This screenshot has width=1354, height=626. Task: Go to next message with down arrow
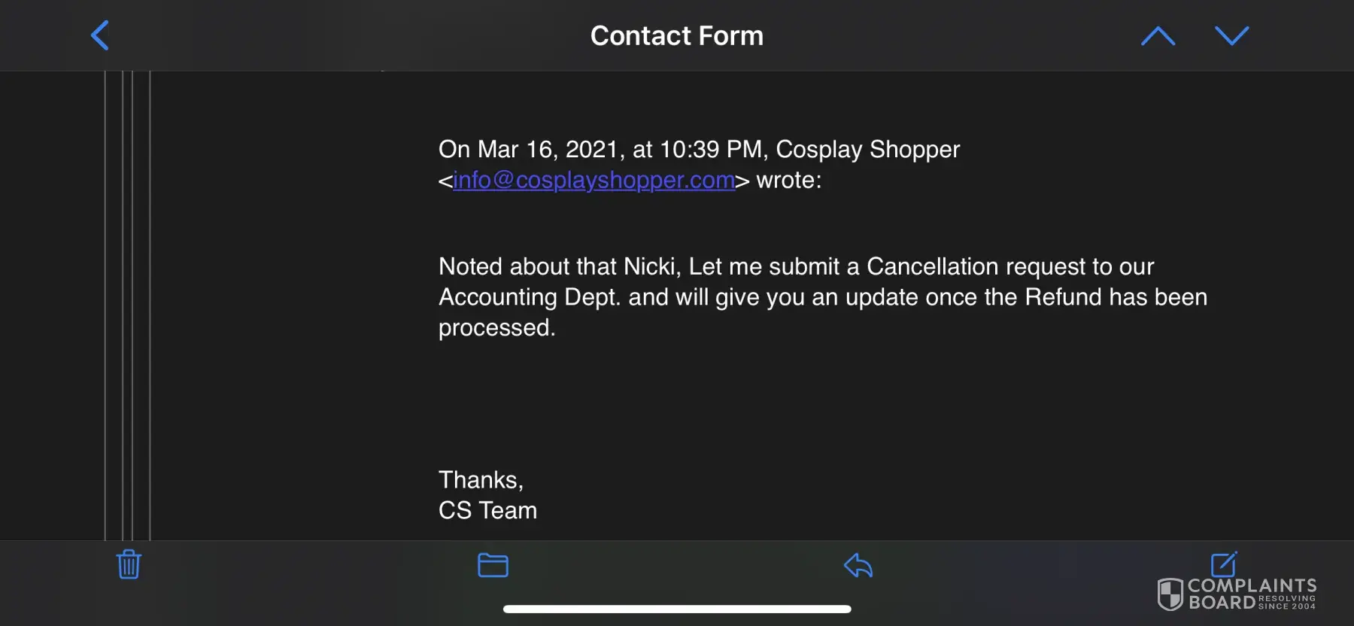(x=1231, y=35)
